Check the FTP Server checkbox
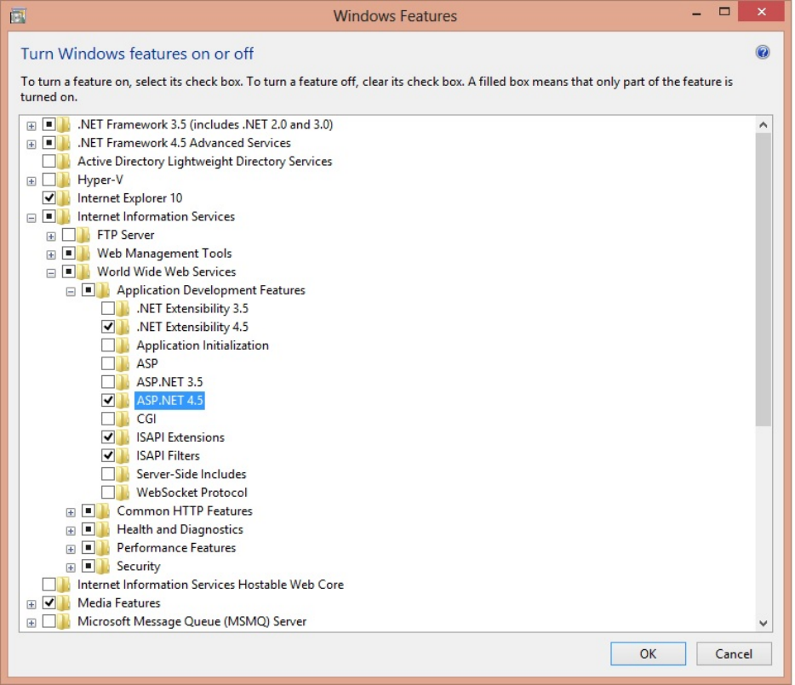 pyautogui.click(x=69, y=235)
